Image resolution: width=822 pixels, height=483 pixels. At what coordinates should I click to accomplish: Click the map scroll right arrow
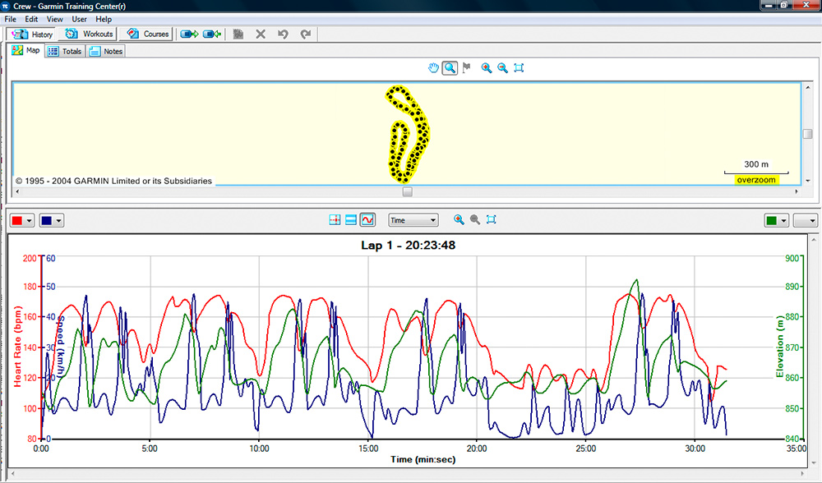pyautogui.click(x=797, y=191)
